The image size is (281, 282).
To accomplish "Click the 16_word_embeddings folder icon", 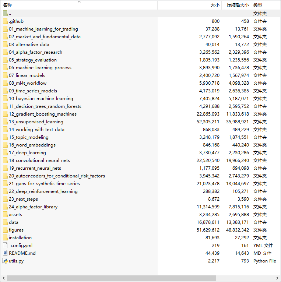I will tap(5, 145).
